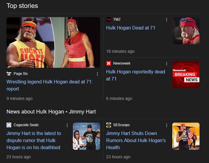Click the '9 minutes ago' timestamp
The image size is (209, 163).
point(20,98)
